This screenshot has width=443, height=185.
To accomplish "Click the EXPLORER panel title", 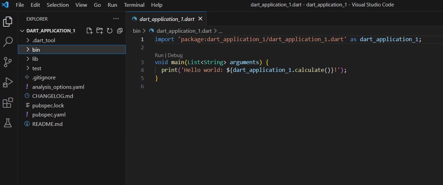I will pyautogui.click(x=37, y=19).
